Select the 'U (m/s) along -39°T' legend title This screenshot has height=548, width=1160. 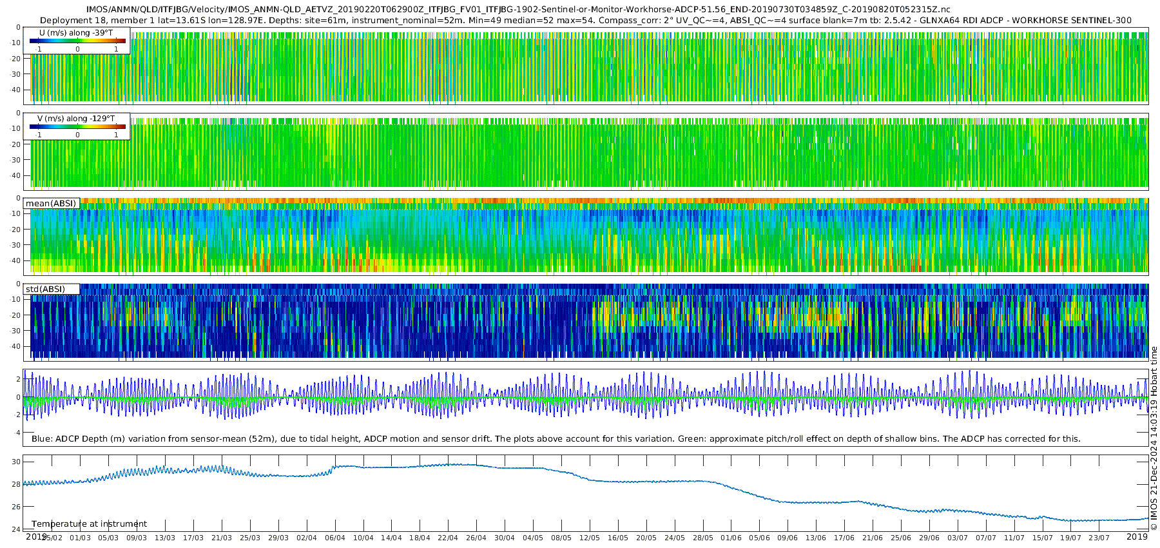[76, 33]
